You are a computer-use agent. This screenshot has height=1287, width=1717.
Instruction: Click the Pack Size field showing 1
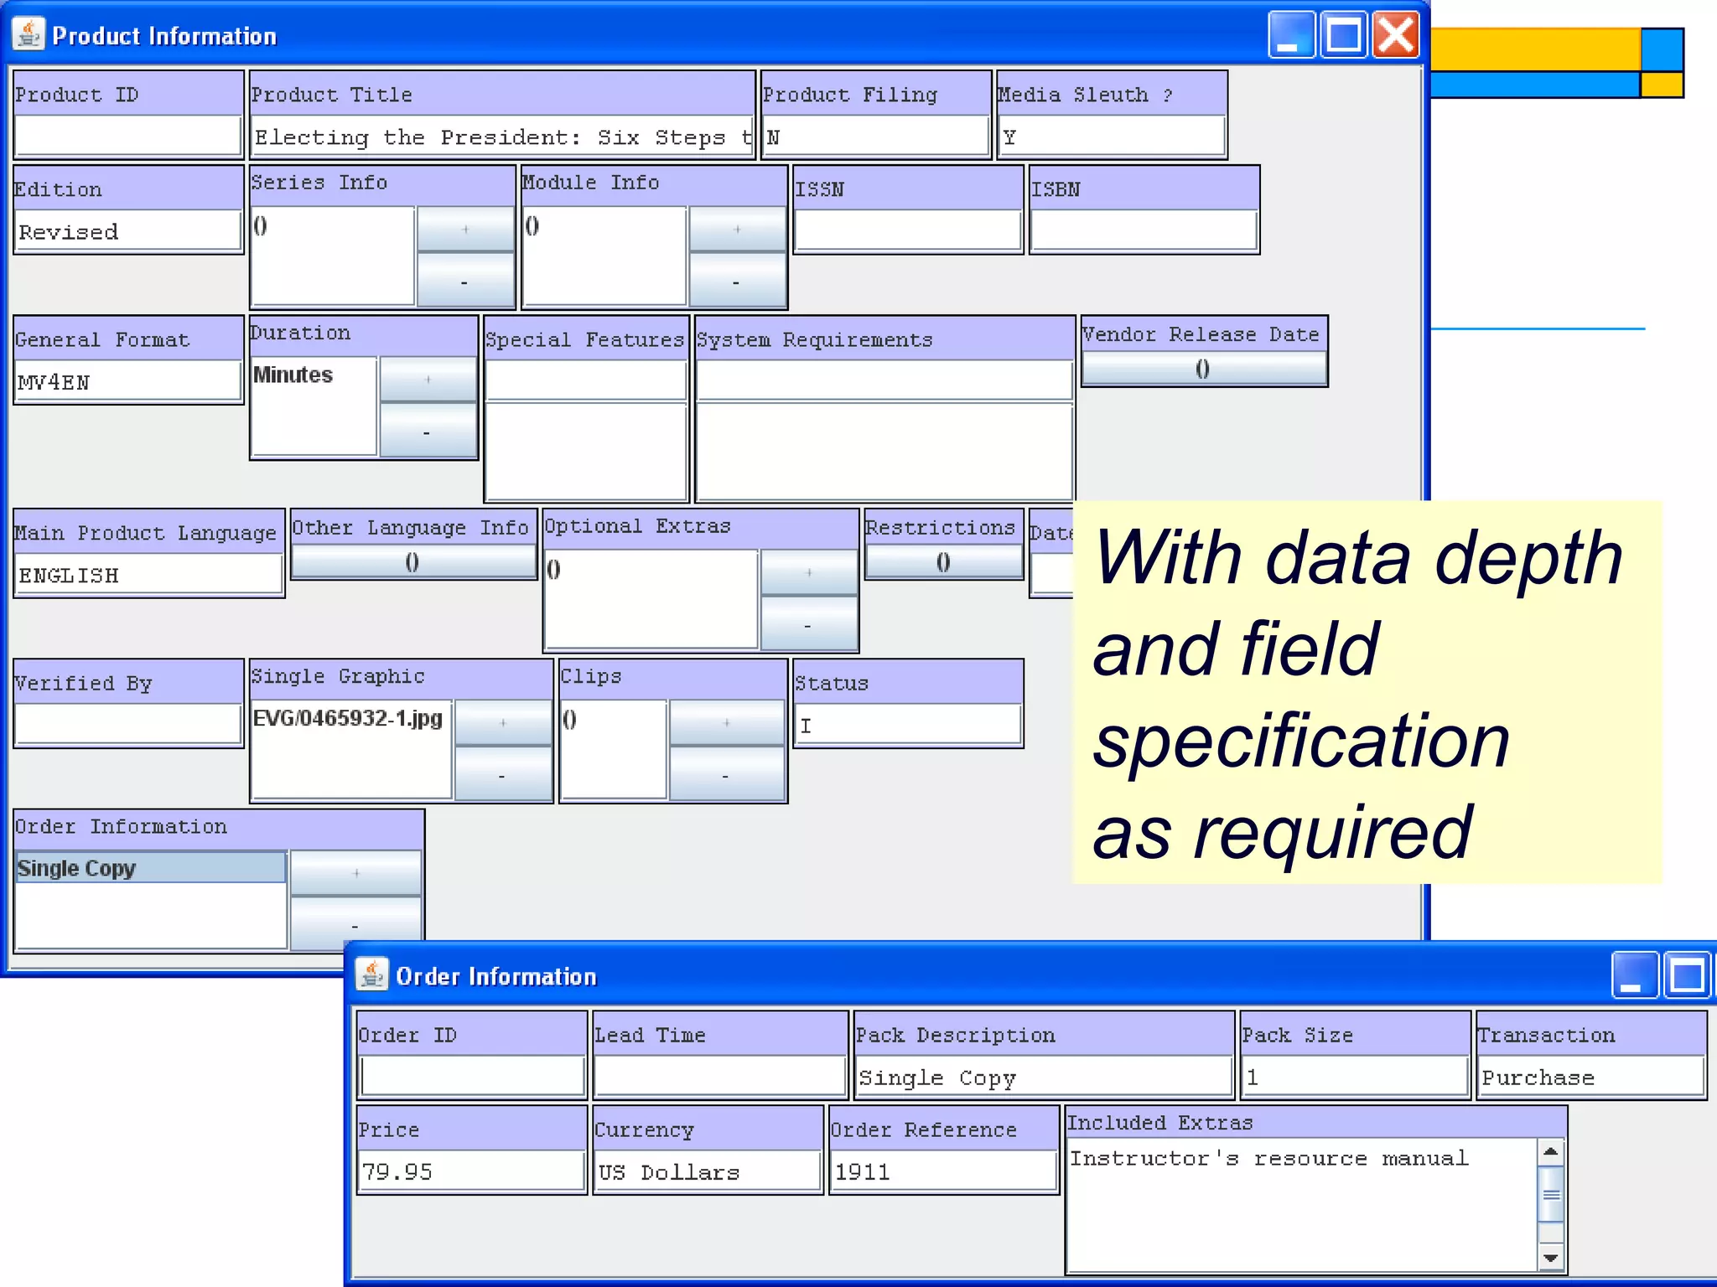coord(1355,1077)
